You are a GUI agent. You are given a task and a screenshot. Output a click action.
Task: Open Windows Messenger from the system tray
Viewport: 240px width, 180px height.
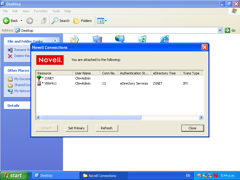[x=205, y=175]
